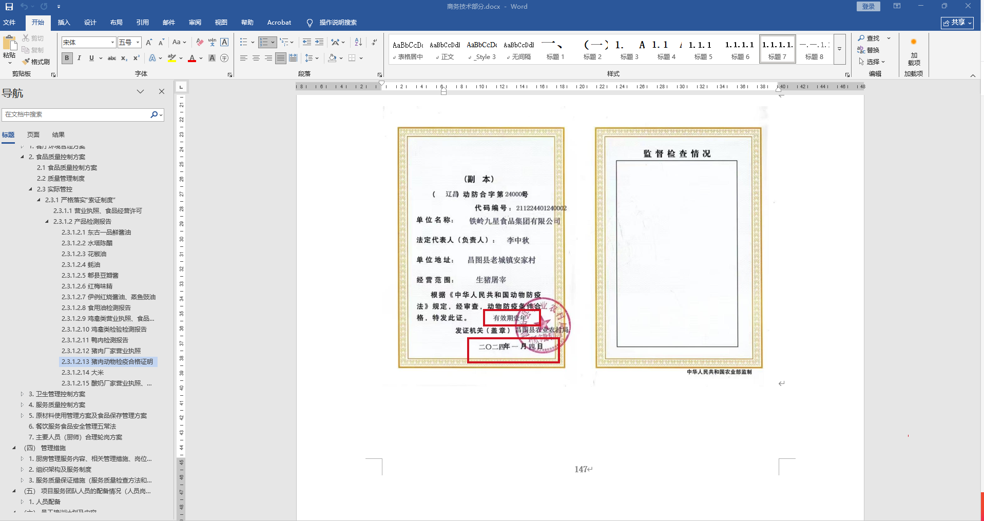The height and width of the screenshot is (521, 984).
Task: Click the Sort icon
Action: coord(358,42)
